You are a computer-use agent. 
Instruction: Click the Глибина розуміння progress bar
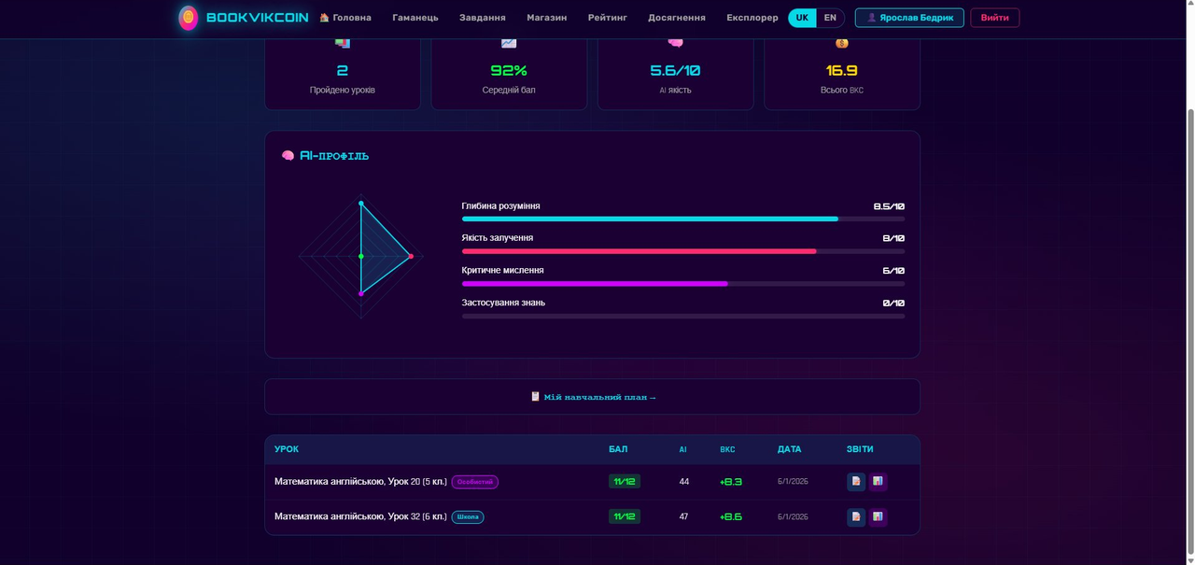point(683,219)
